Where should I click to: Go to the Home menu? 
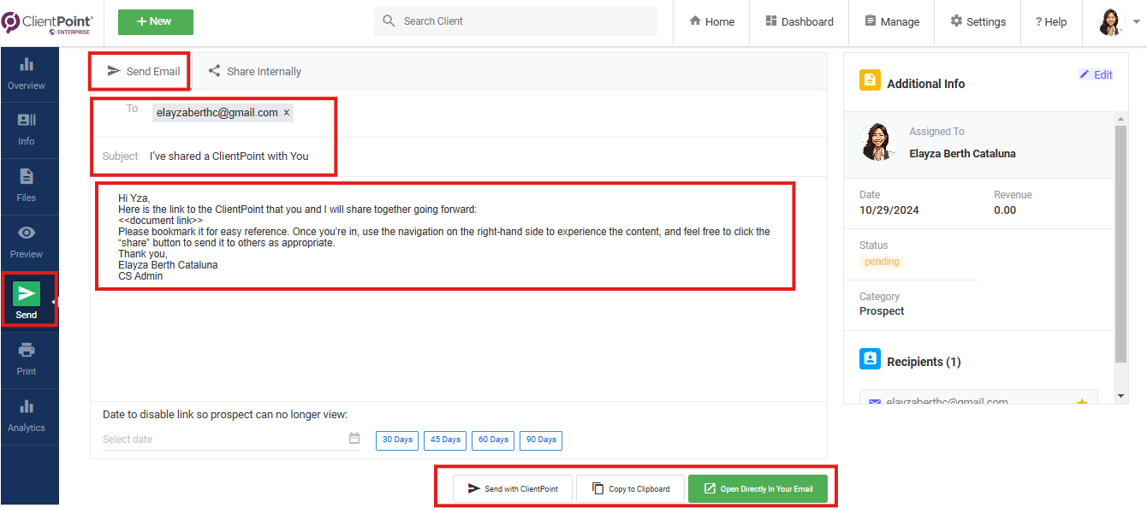click(x=712, y=22)
